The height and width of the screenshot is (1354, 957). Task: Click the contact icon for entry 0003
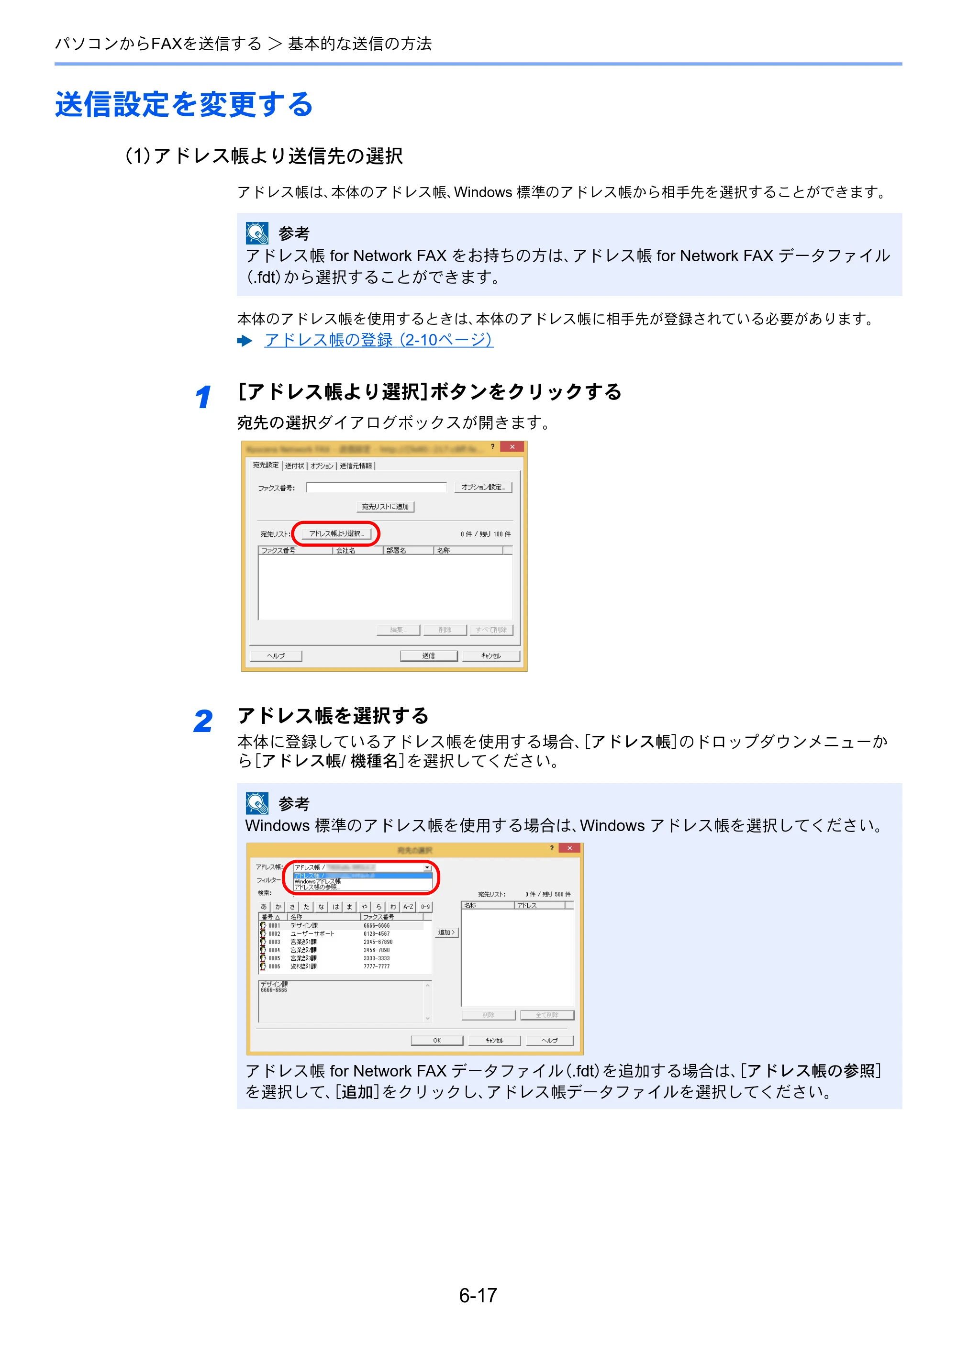(x=263, y=943)
